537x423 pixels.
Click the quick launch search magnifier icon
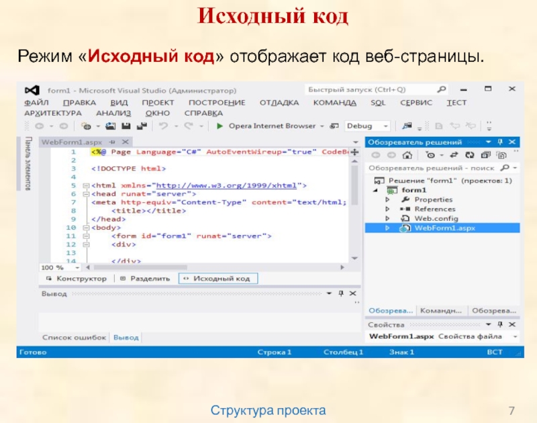coord(441,89)
